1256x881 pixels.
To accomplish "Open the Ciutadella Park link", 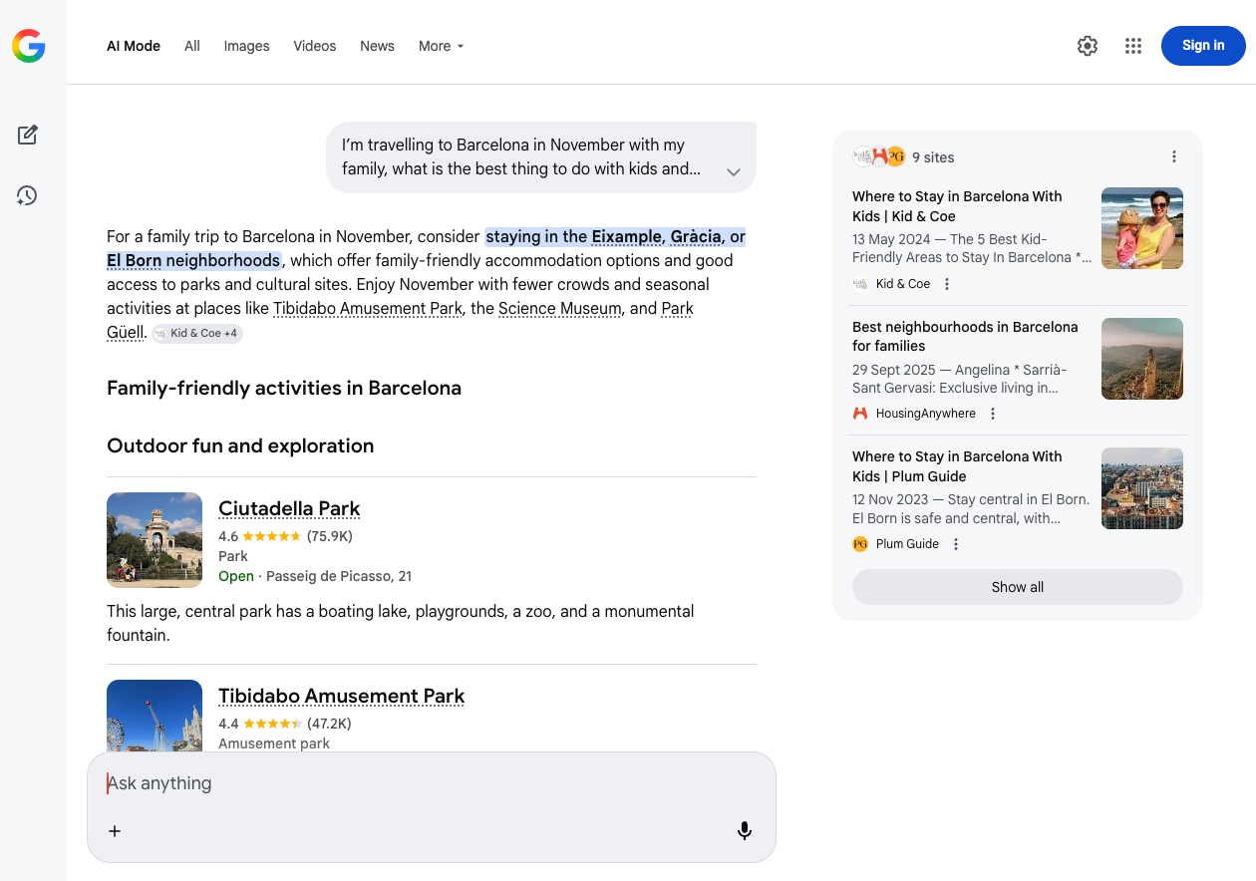I will point(289,508).
